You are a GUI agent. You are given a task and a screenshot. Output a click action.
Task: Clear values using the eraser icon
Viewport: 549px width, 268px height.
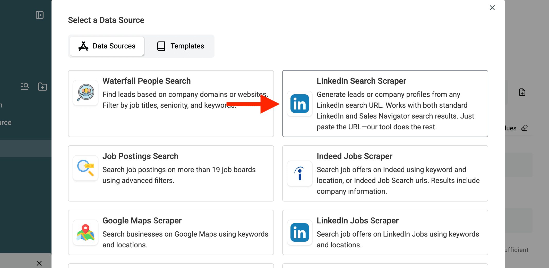[525, 128]
